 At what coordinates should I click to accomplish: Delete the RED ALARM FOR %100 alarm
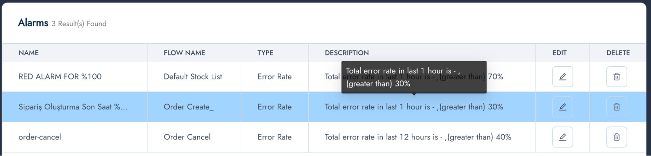(x=616, y=77)
